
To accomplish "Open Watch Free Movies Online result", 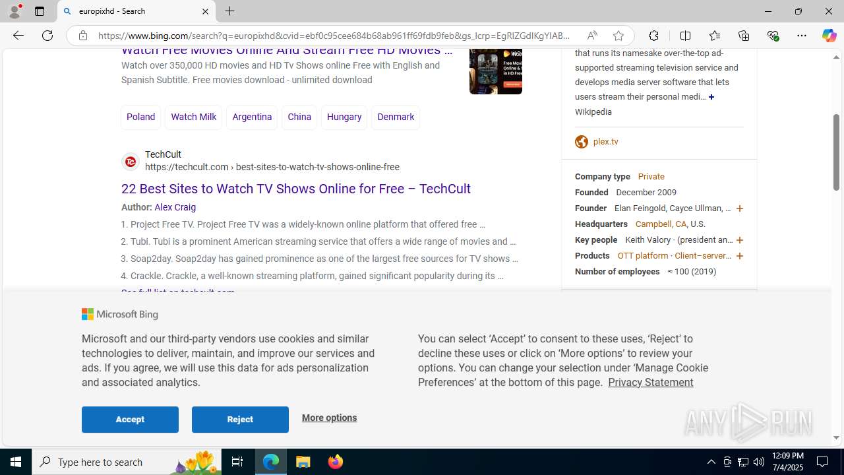I will (x=287, y=51).
